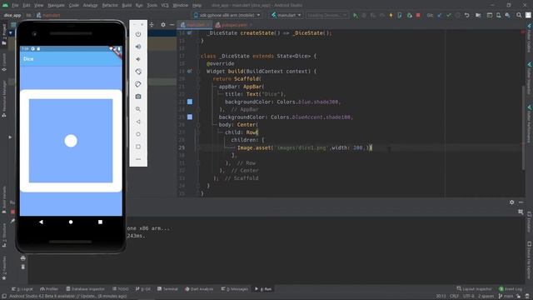The image size is (533, 300).
Task: Open the Refactor menu
Action: pos(110,5)
